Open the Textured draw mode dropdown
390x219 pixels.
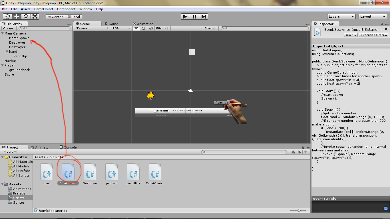tap(92, 28)
